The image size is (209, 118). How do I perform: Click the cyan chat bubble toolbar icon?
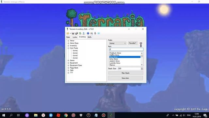(99, 33)
